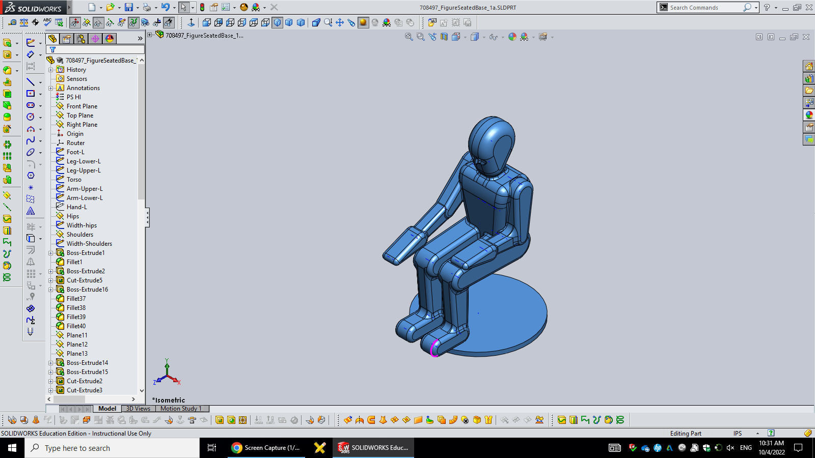
Task: Click the IPS unit system in status bar
Action: click(x=738, y=434)
